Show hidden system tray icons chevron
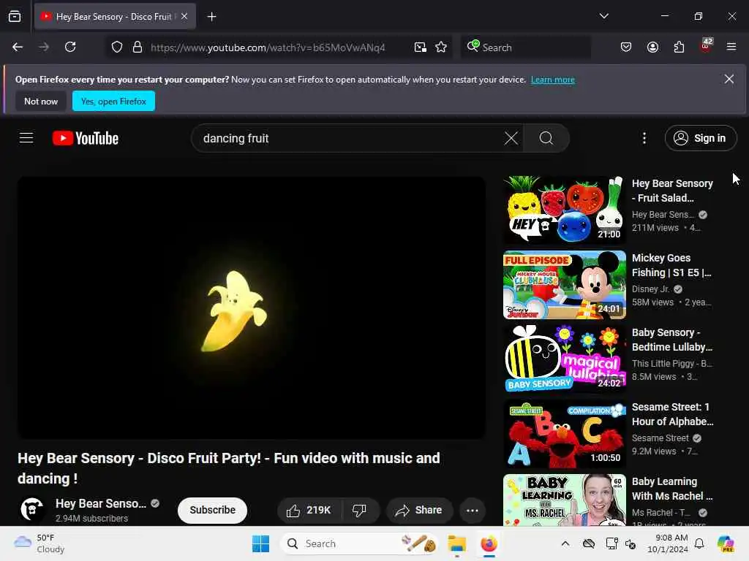Viewport: 749px width, 561px height. pos(565,543)
